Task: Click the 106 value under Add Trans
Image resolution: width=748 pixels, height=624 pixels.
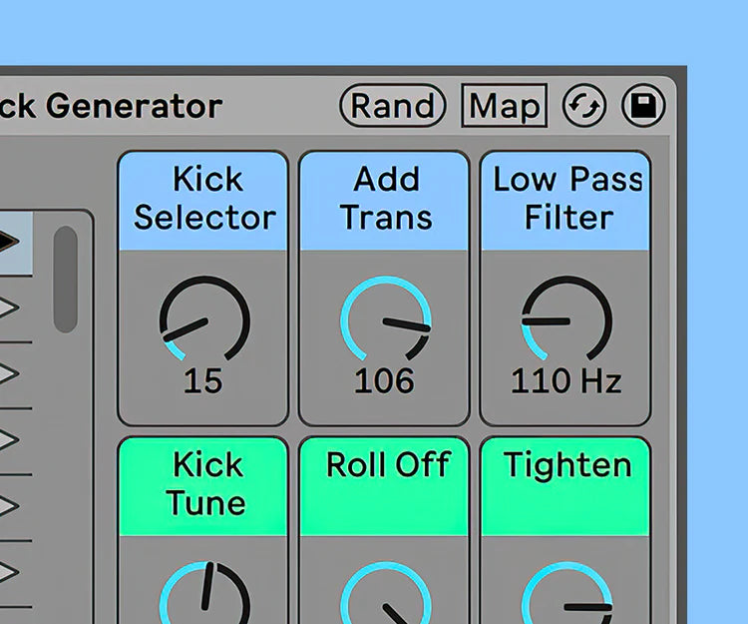Action: coord(384,381)
